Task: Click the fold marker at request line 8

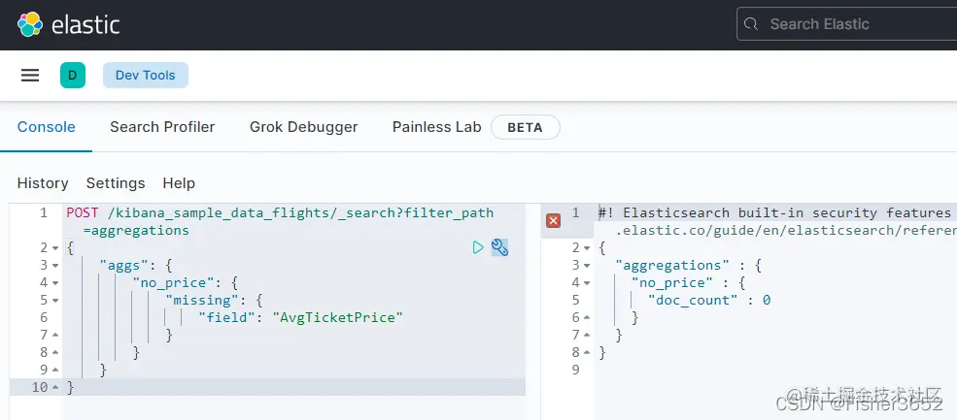Action: coord(55,352)
